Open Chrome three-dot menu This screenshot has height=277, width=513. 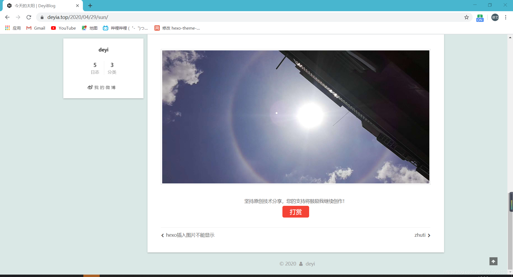(x=506, y=17)
